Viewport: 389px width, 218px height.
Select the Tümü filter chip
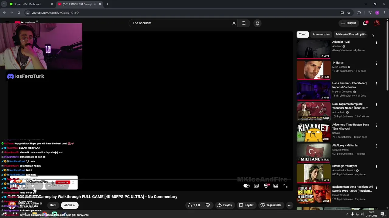coord(303,35)
